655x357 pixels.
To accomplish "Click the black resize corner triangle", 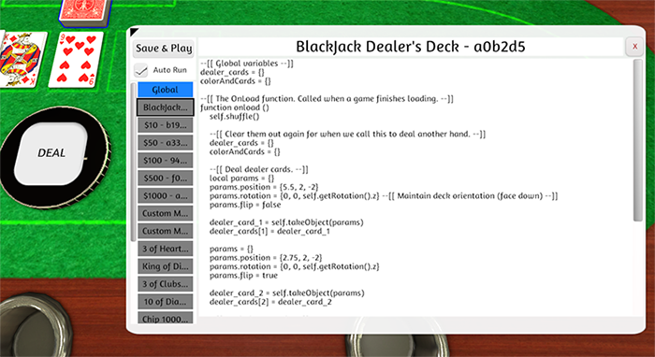I will tap(134, 32).
